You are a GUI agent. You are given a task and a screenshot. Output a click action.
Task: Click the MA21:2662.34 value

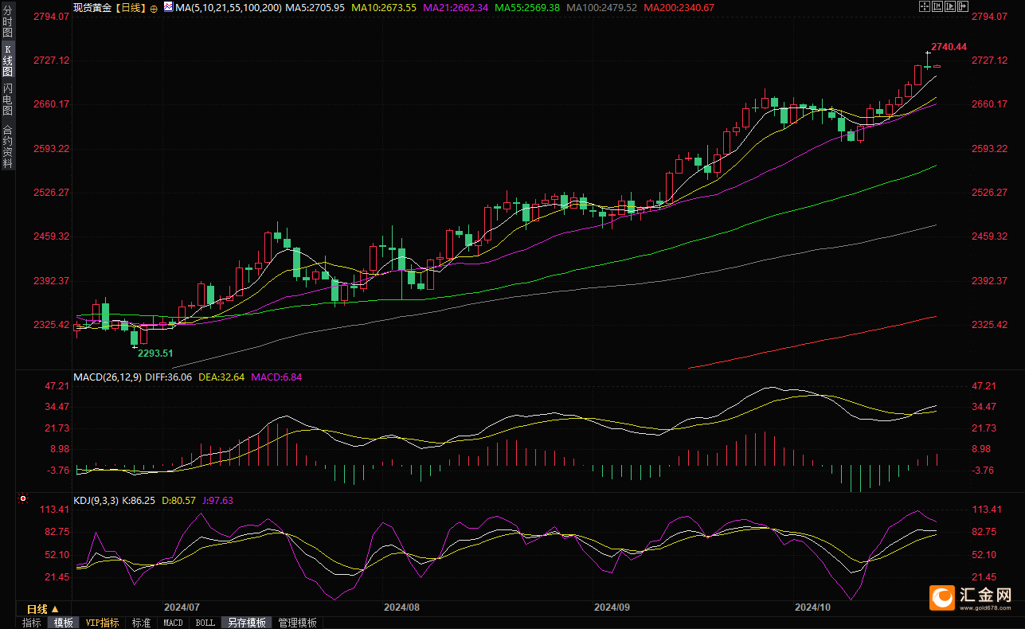point(456,7)
